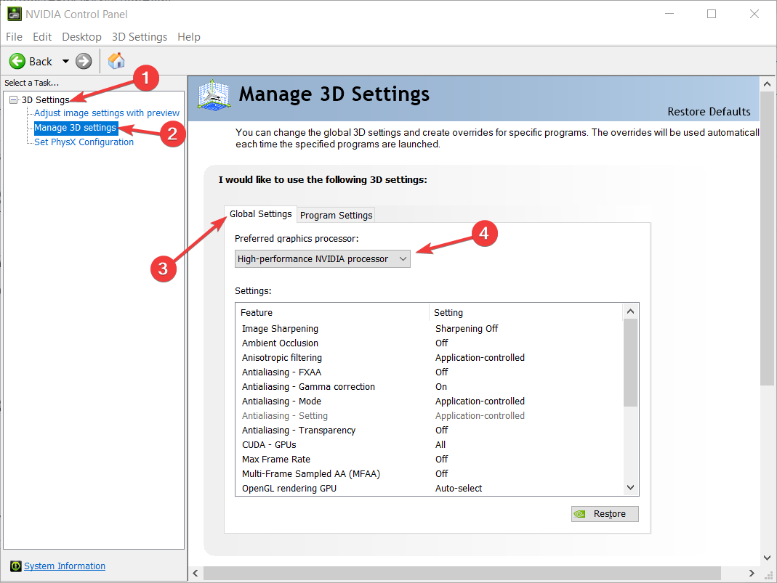Select the 3D Settings tree root
The height and width of the screenshot is (583, 777).
point(46,100)
